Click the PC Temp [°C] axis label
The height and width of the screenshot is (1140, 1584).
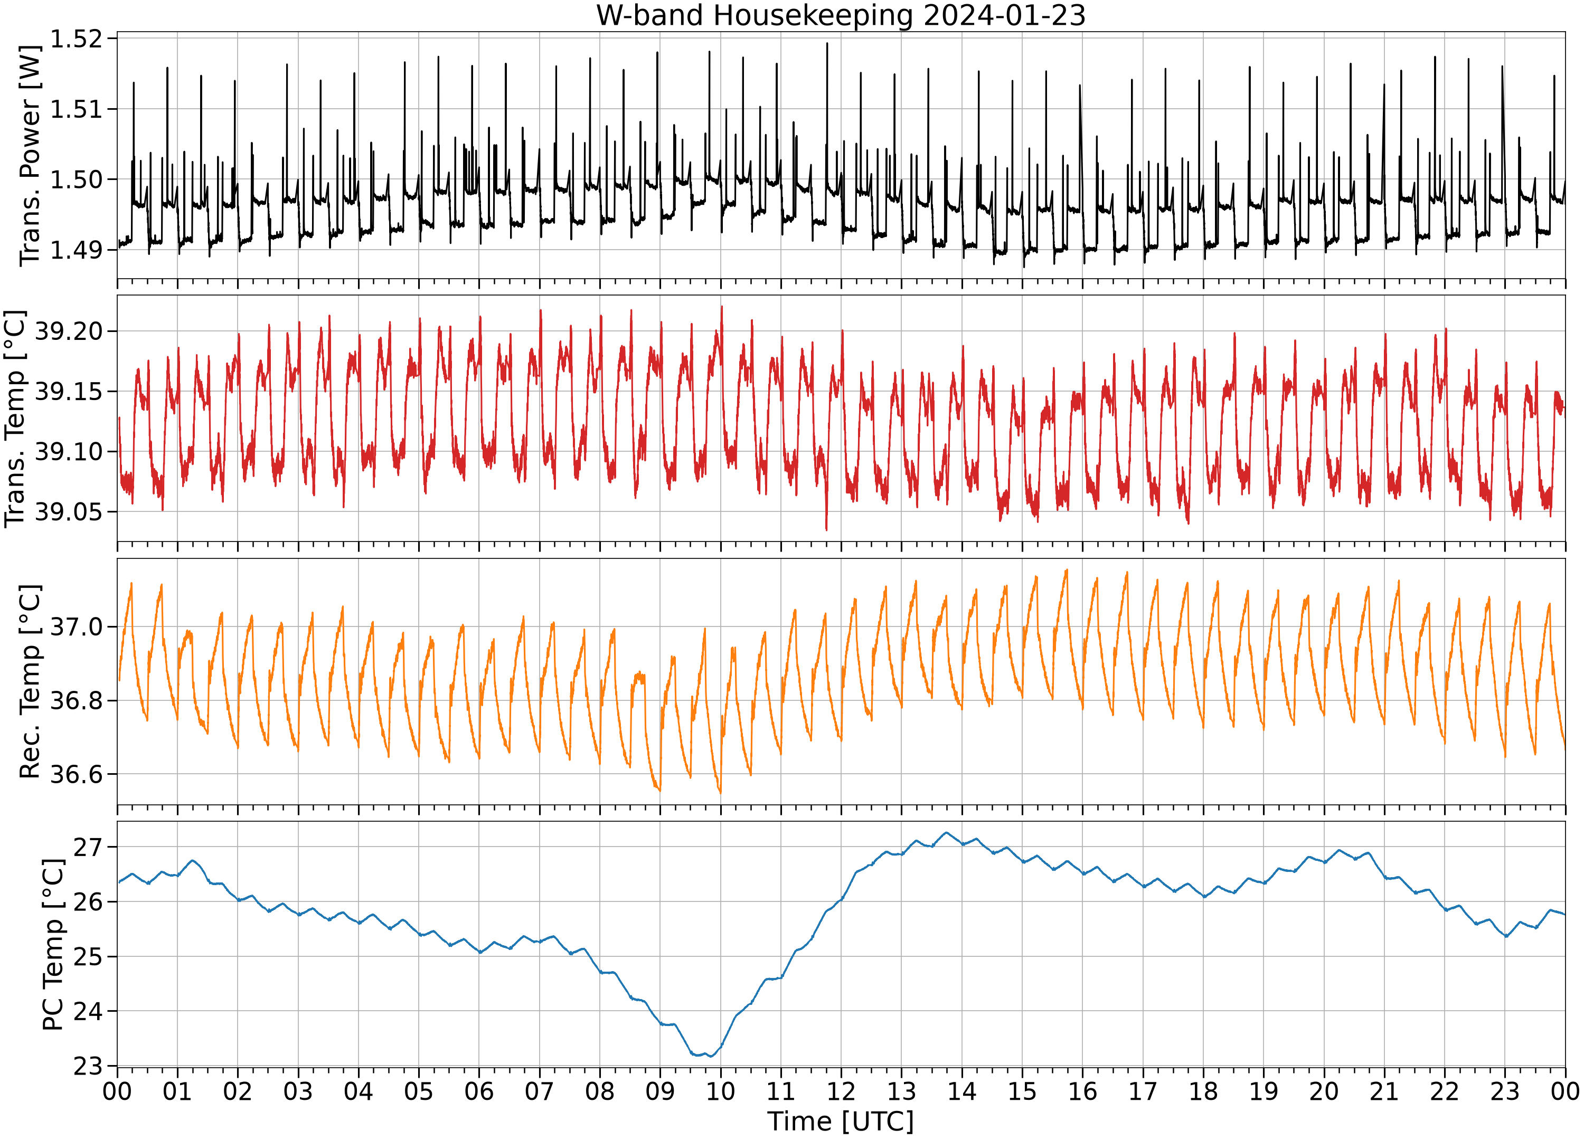point(53,945)
